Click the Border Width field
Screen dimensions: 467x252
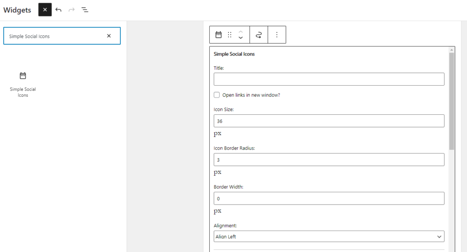[329, 198]
